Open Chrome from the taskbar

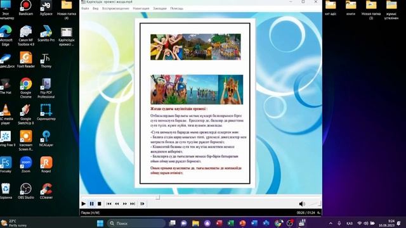278,223
